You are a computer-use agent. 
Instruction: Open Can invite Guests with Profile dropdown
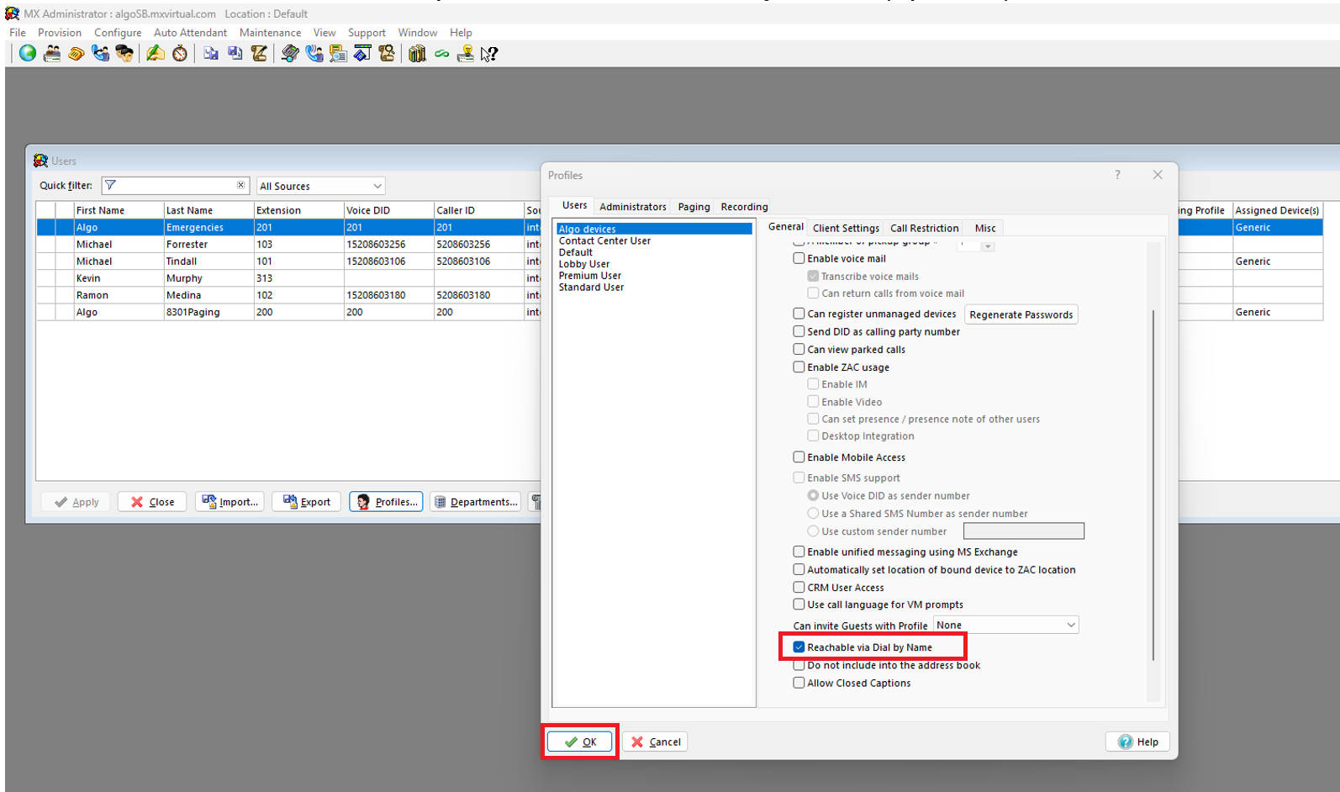coord(1006,625)
